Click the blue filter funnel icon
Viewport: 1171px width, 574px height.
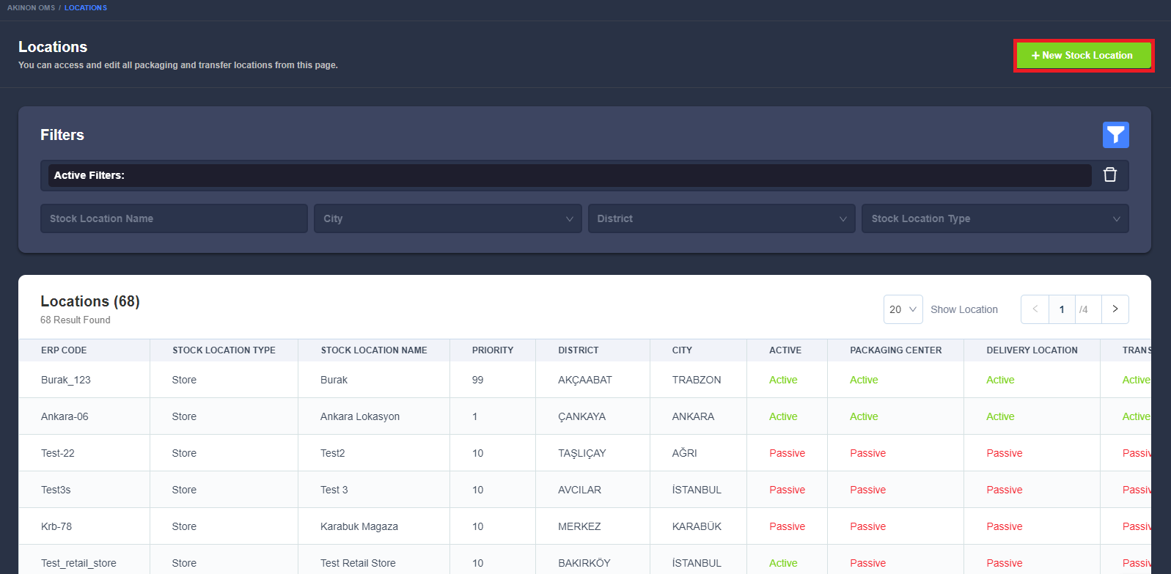pos(1115,135)
